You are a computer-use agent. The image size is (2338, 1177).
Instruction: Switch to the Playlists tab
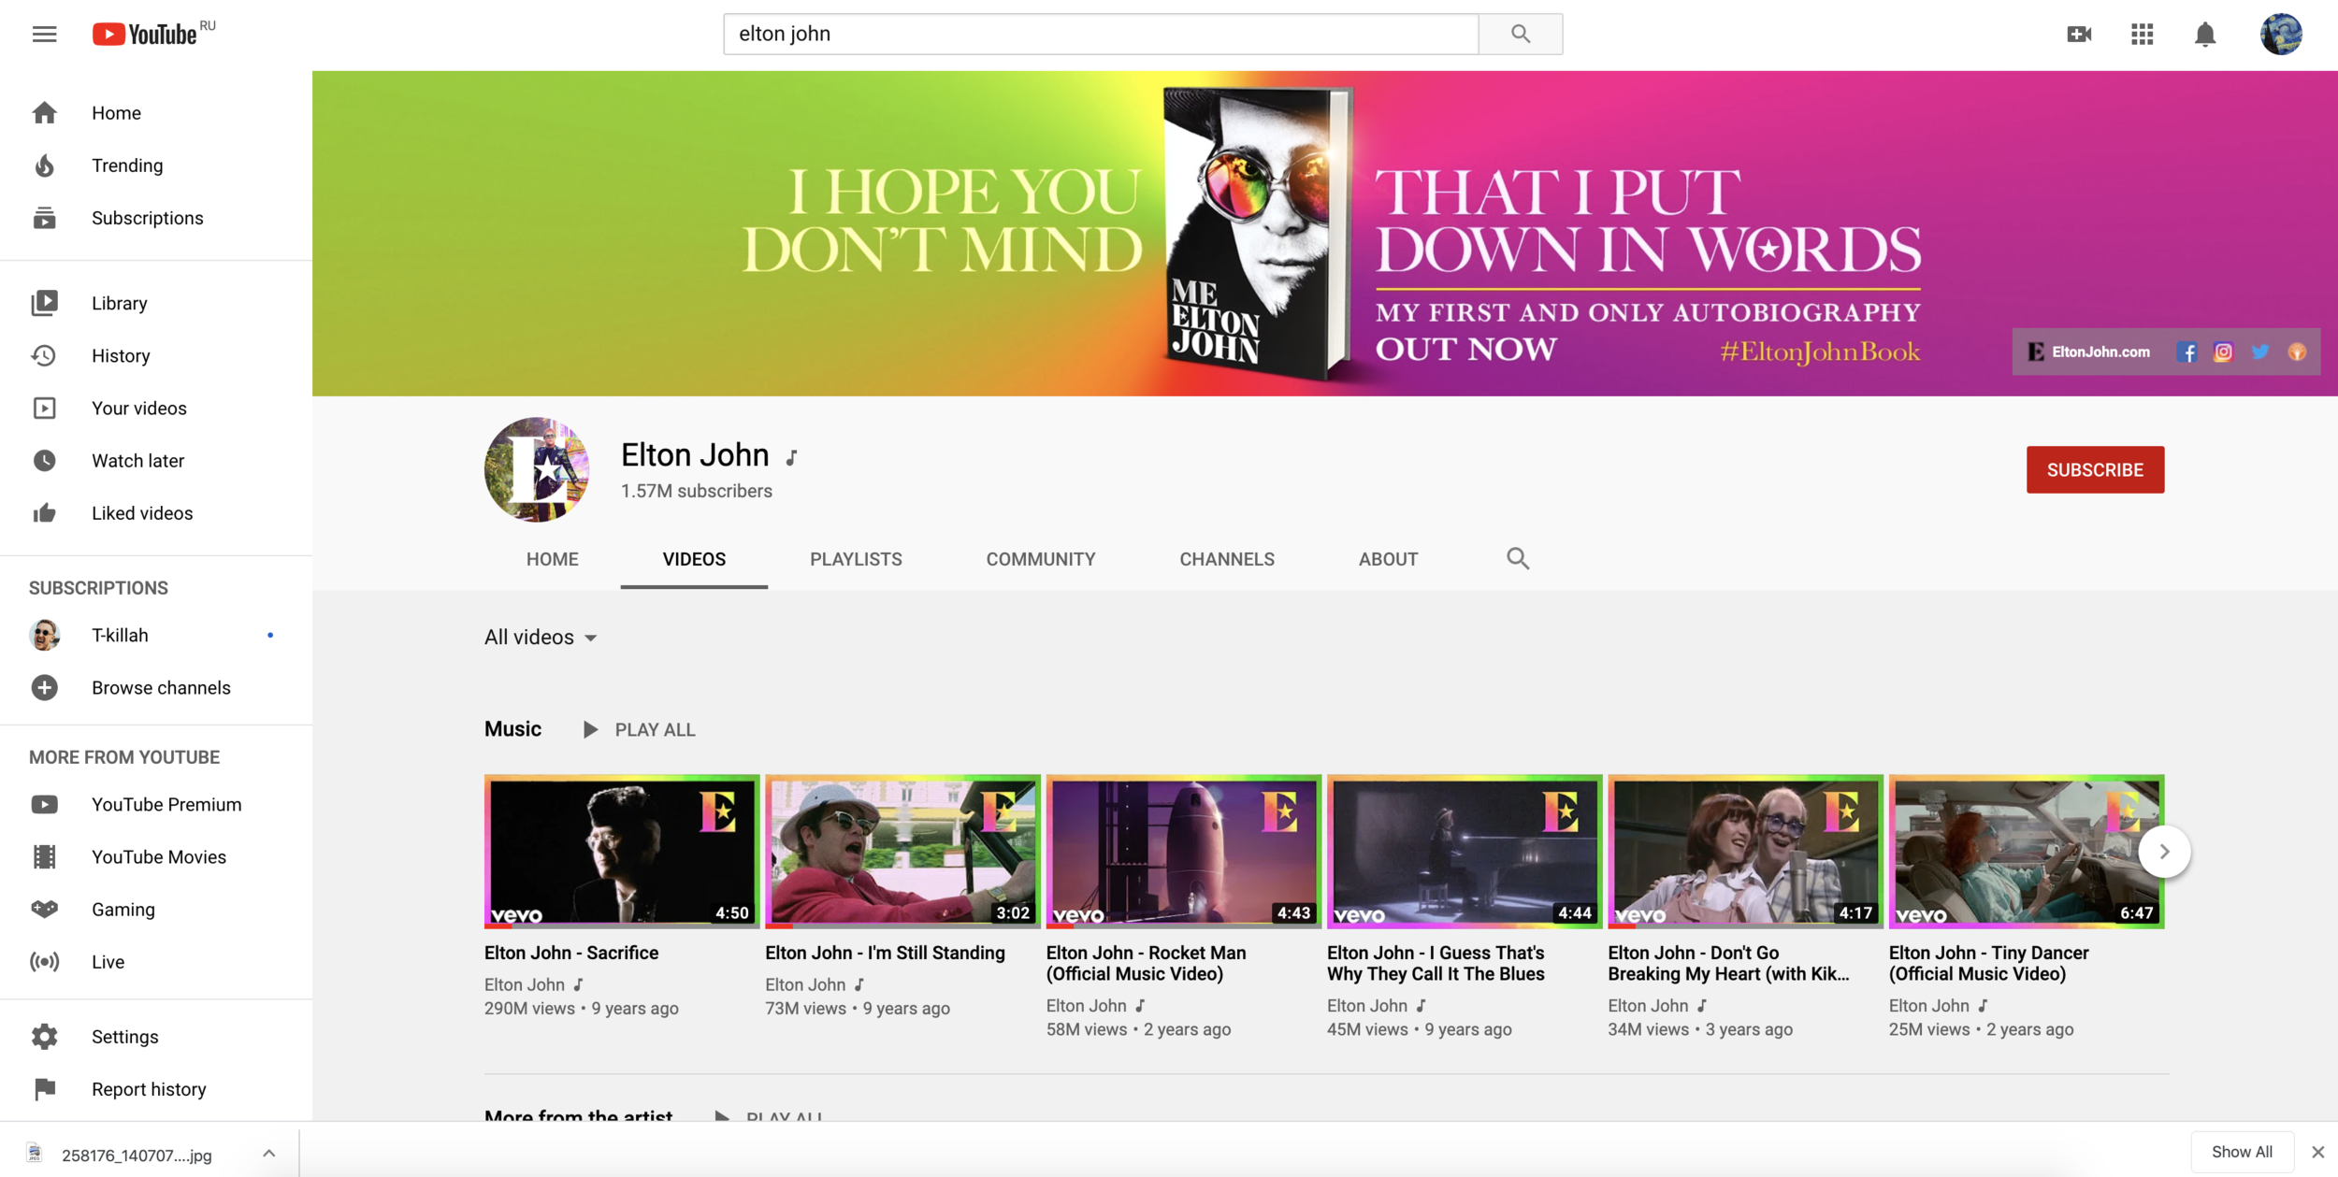855,559
